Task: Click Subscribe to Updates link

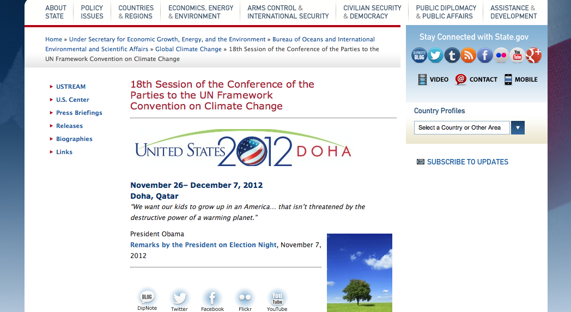Action: [467, 162]
